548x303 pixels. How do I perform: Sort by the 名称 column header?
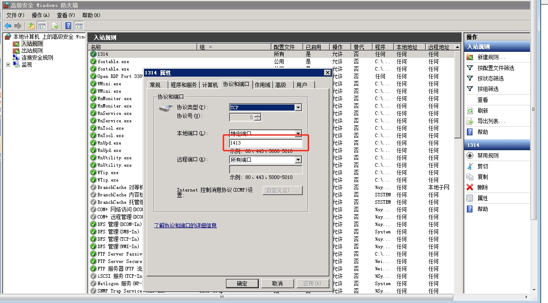pyautogui.click(x=143, y=47)
